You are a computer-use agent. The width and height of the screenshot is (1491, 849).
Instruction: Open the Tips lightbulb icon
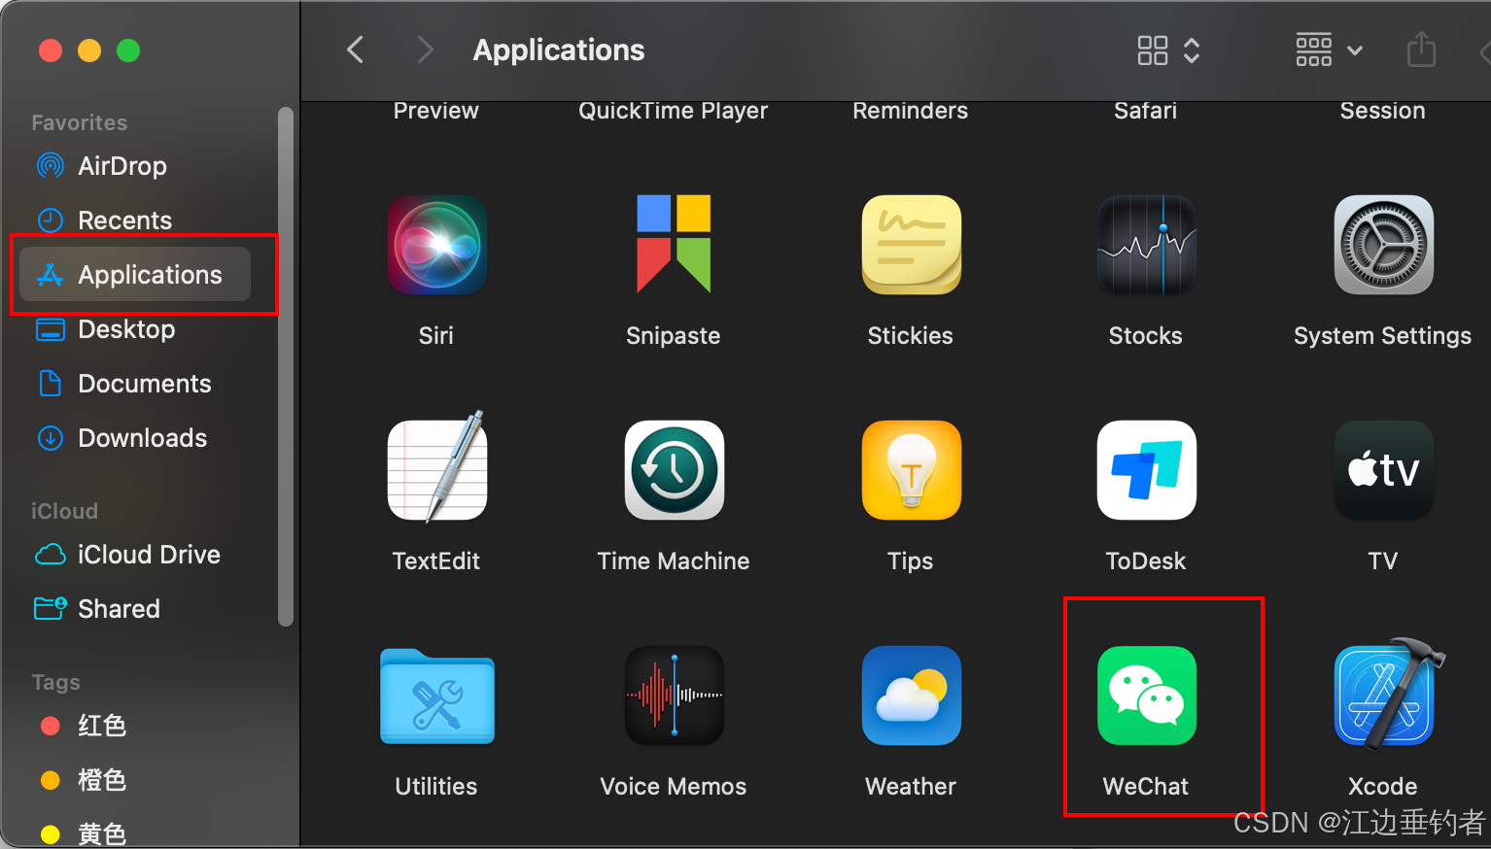(x=911, y=470)
